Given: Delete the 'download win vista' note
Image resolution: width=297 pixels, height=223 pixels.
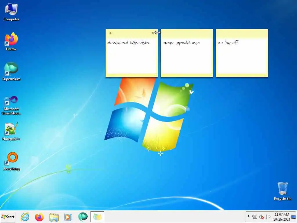Looking at the screenshot, I should 153,33.
